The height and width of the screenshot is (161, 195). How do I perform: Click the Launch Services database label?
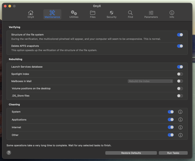click(27, 67)
